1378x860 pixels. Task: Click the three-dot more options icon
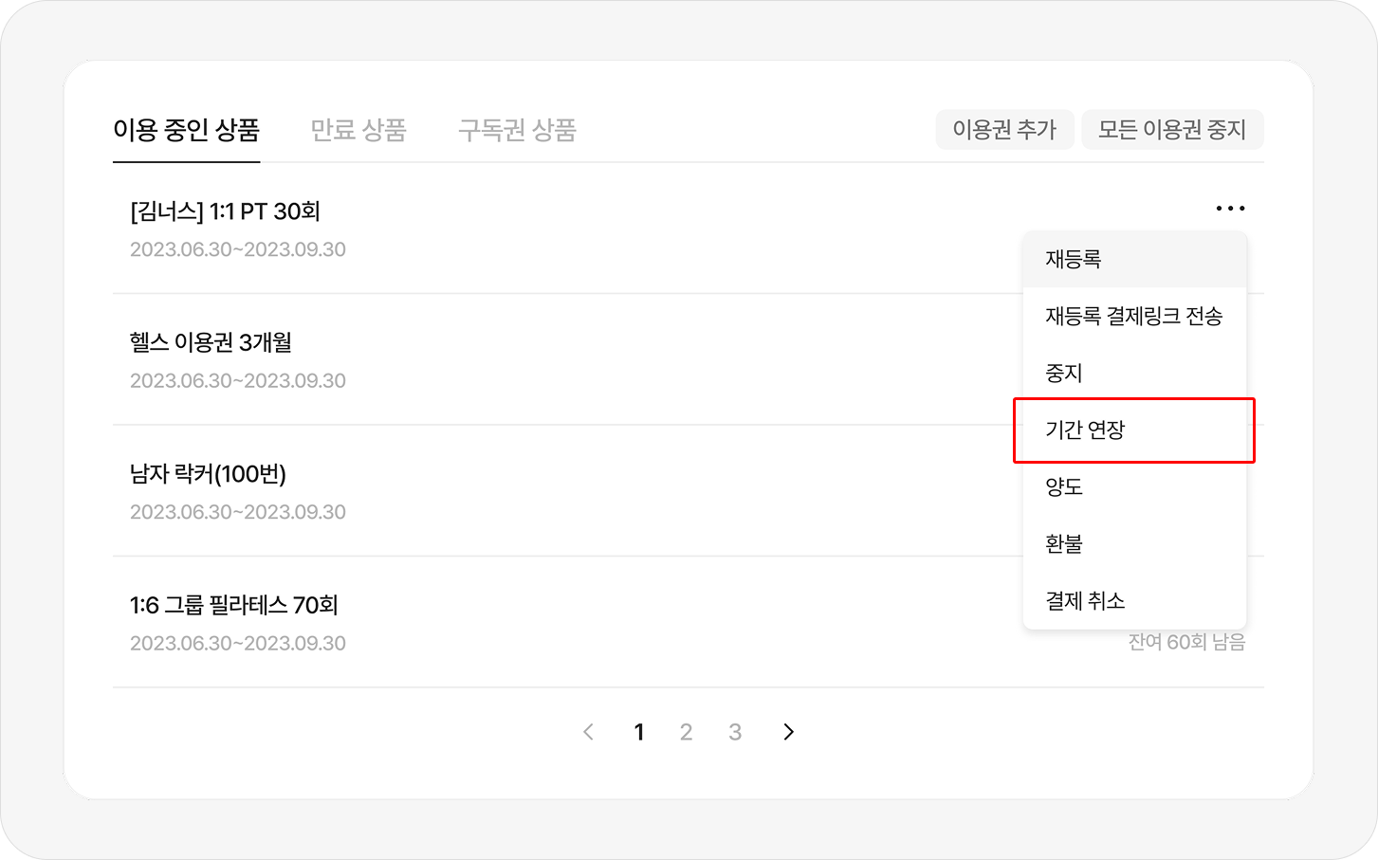coord(1230,209)
